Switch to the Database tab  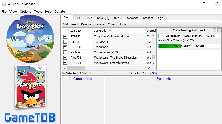(147, 18)
